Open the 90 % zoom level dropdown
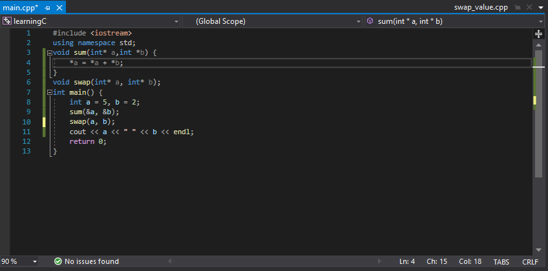 [35, 261]
